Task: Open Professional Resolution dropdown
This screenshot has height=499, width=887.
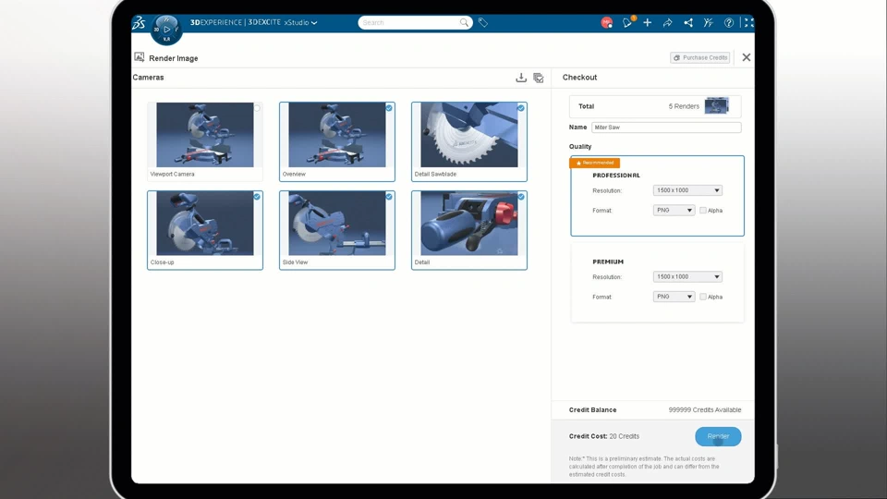Action: click(x=687, y=190)
